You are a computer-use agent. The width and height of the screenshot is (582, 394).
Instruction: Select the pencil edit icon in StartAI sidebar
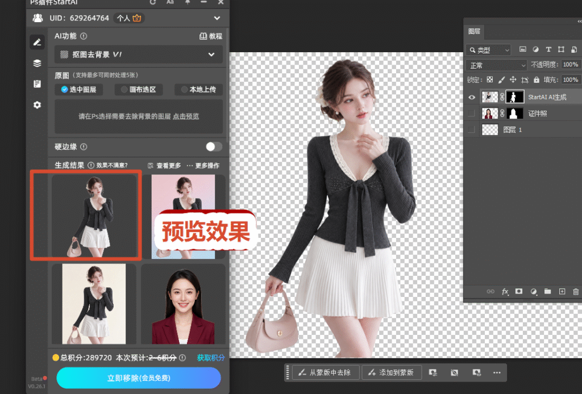[37, 42]
